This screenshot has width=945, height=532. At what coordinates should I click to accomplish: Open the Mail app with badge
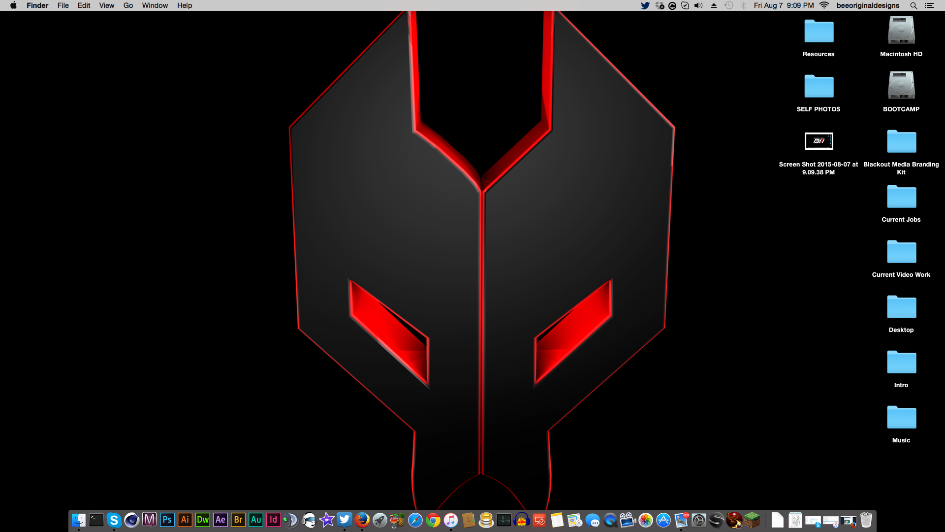[681, 520]
